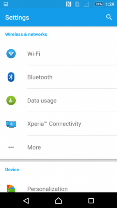Open Wi-Fi settings entry

click(59, 53)
